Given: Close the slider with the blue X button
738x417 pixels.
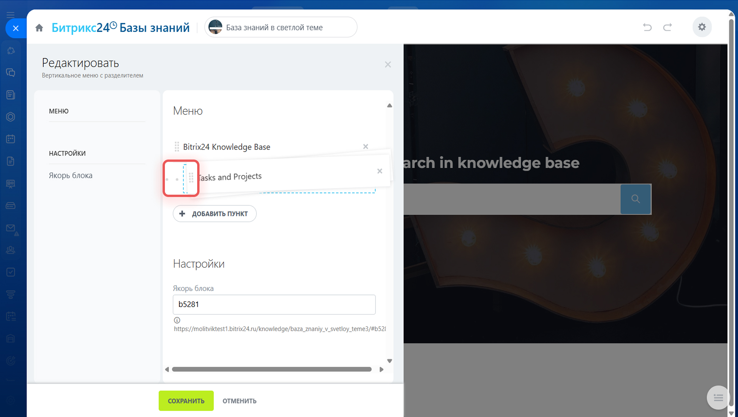Looking at the screenshot, I should (16, 28).
